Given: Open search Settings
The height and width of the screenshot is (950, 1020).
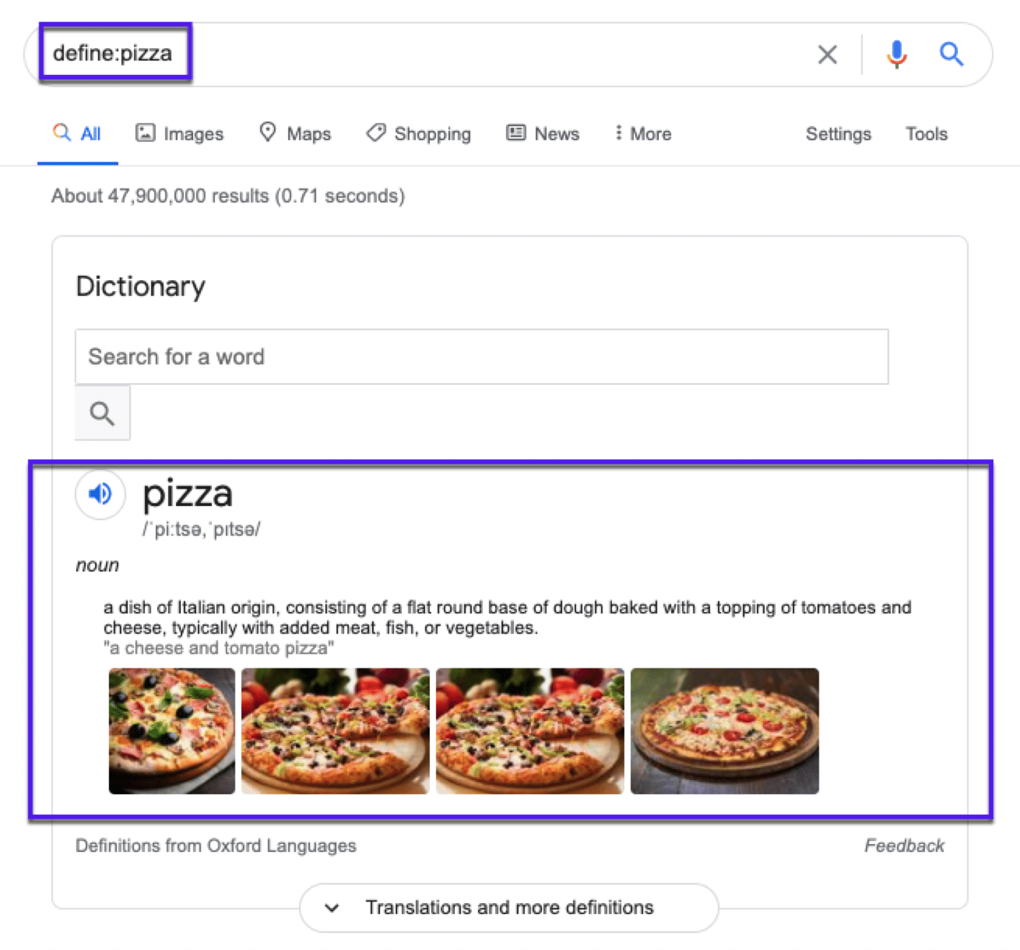Looking at the screenshot, I should coord(838,134).
